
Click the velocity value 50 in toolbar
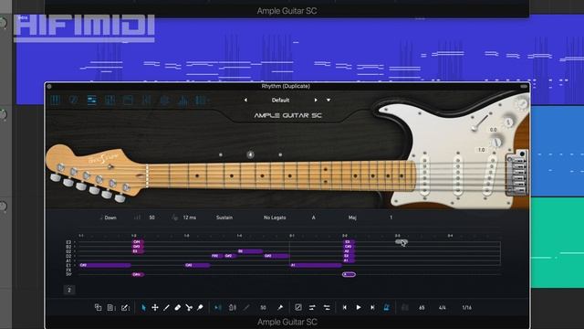click(x=263, y=308)
